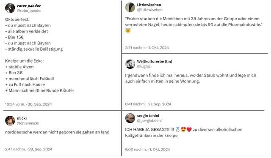
Task: Click micki's profile avatar
Action: tap(10, 120)
